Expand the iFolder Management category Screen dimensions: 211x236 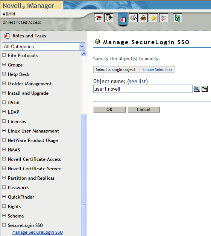coord(4,83)
